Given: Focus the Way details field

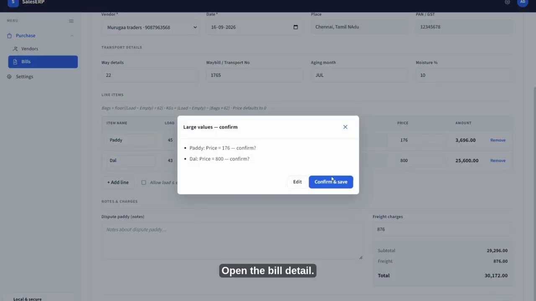Looking at the screenshot, I should click(x=149, y=75).
